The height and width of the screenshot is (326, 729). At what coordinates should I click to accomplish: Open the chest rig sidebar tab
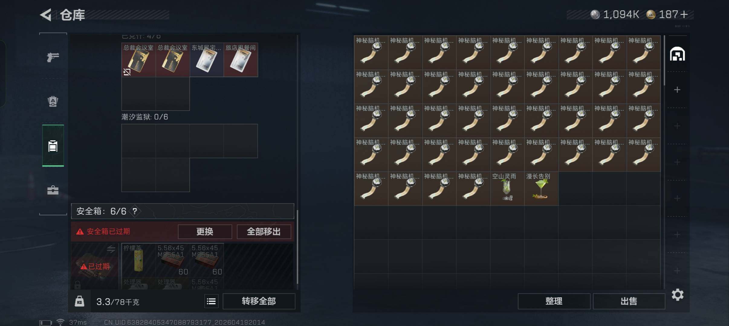coord(53,145)
